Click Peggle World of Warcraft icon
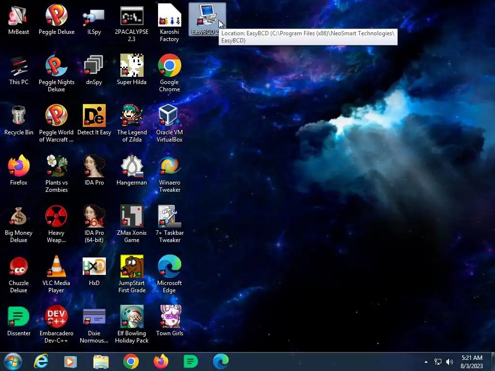This screenshot has width=495, height=371. click(57, 123)
